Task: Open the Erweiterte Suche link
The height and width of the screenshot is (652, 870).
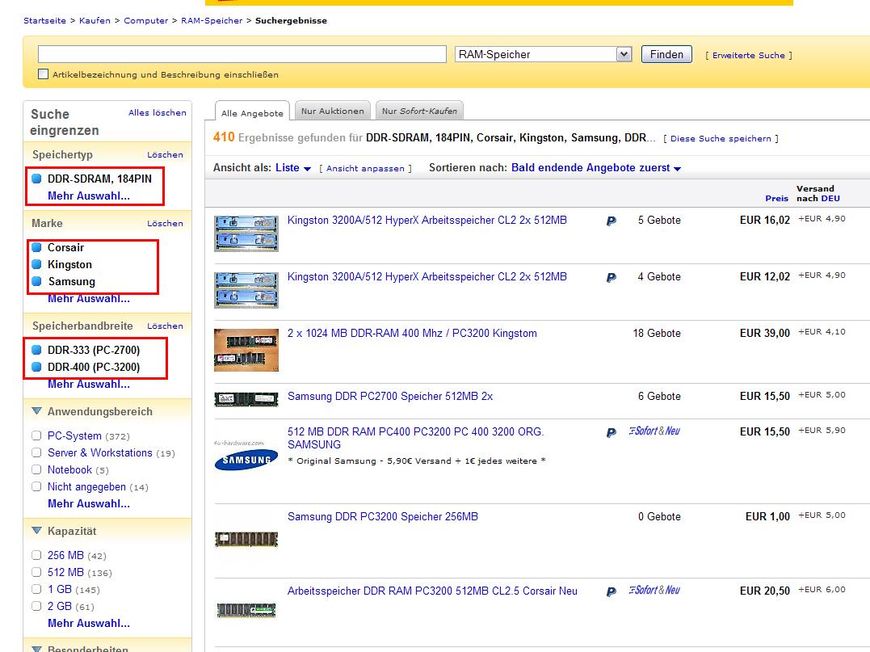Action: click(x=749, y=55)
